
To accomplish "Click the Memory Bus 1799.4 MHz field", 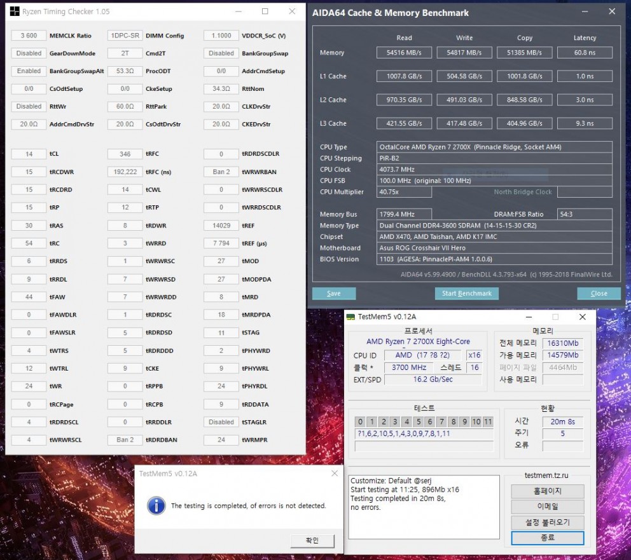I will click(x=404, y=214).
